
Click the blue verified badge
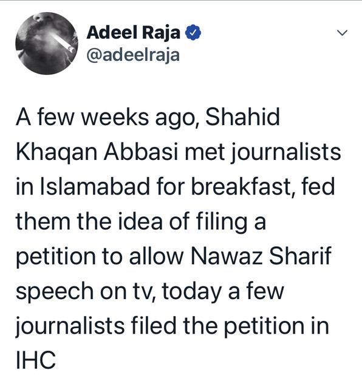click(x=193, y=32)
